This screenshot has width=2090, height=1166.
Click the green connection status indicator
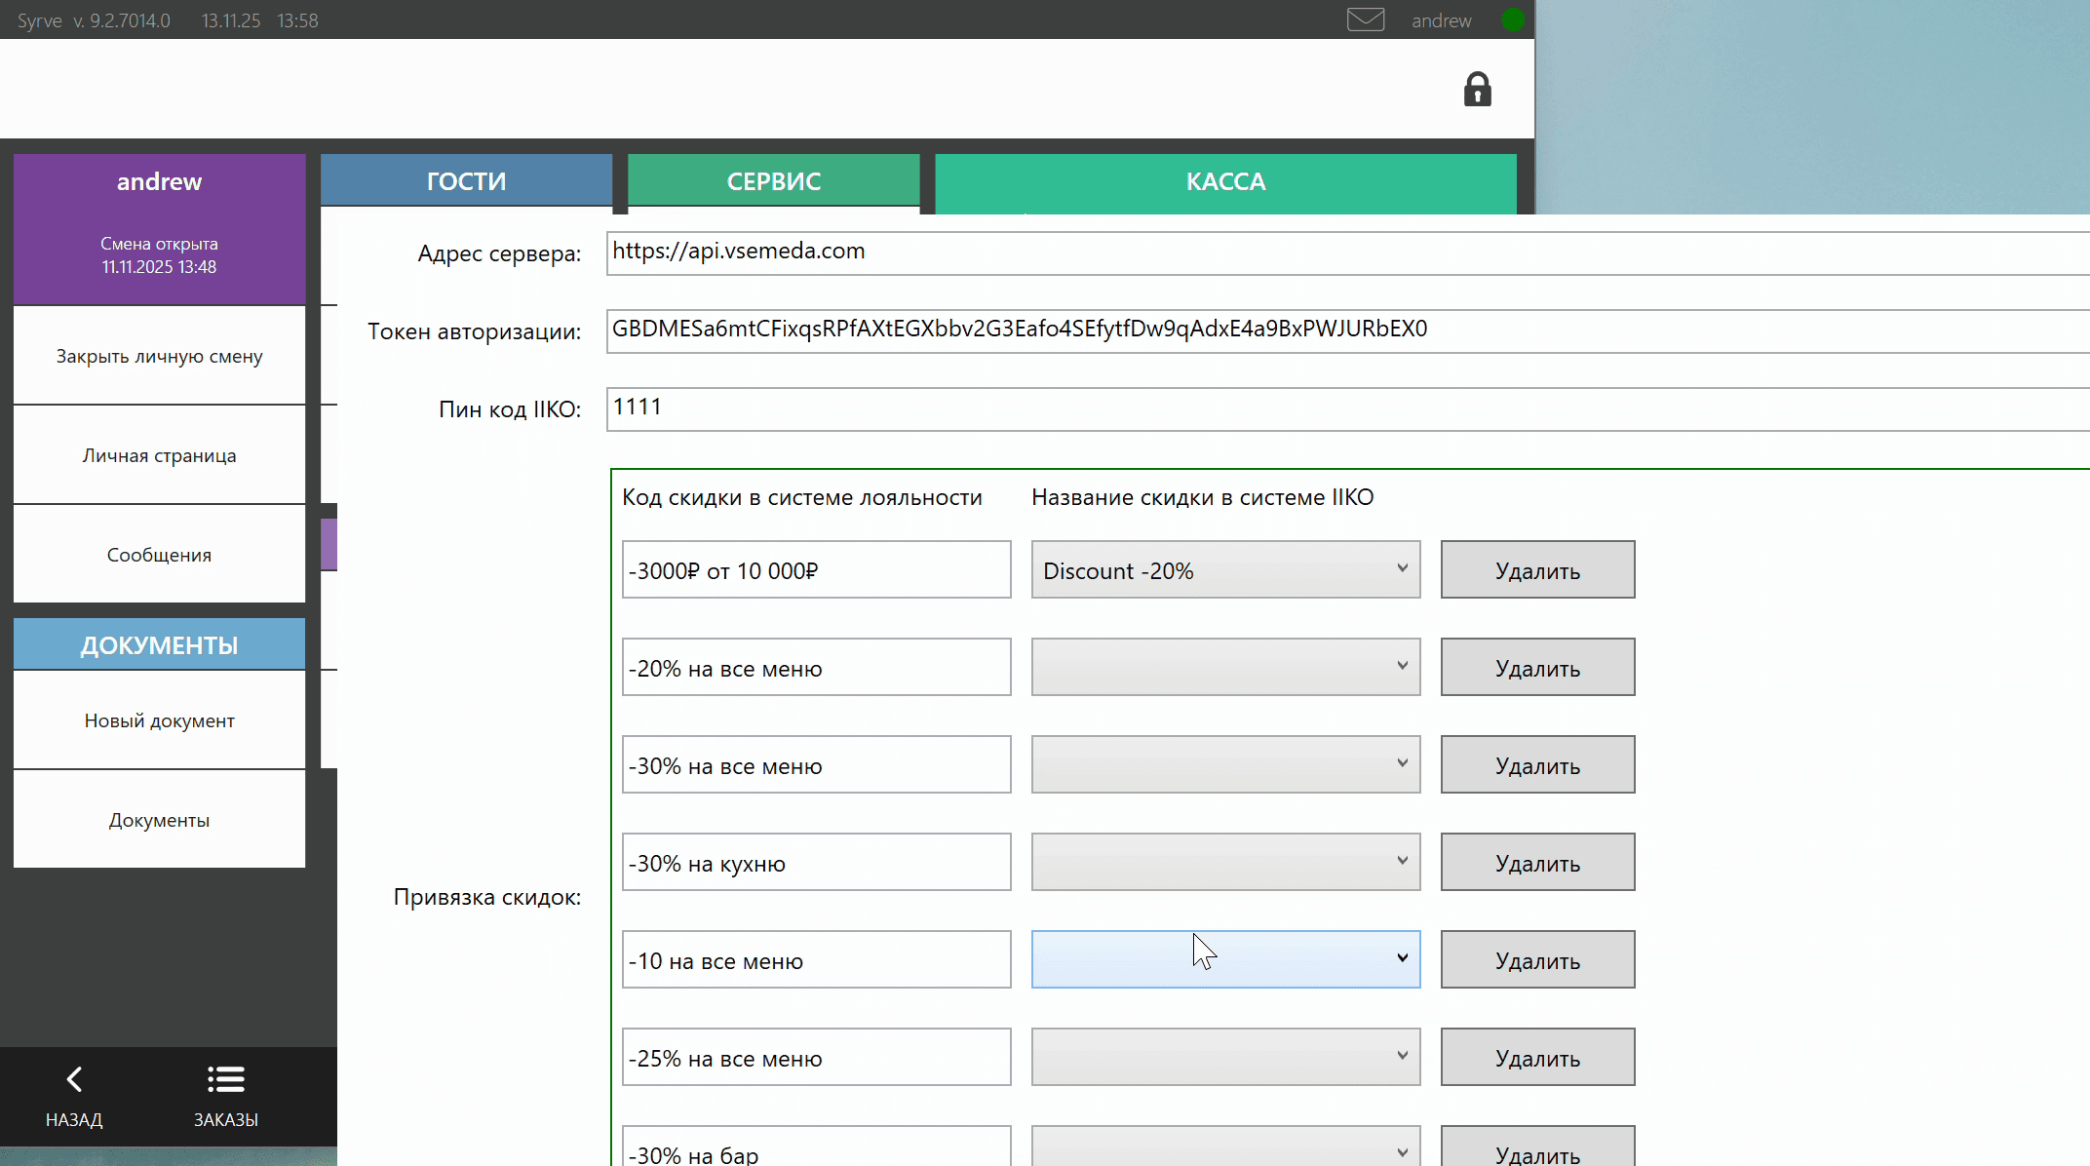[x=1512, y=19]
